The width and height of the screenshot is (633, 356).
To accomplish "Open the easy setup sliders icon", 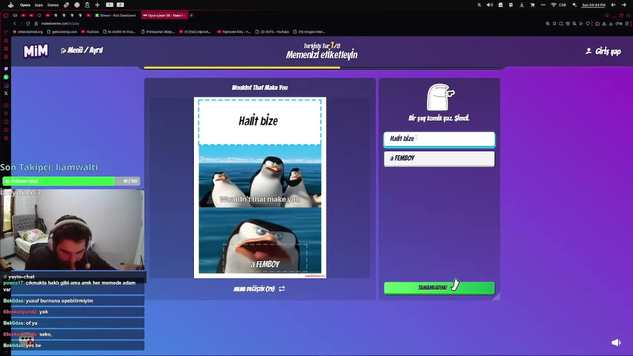I will 627,24.
